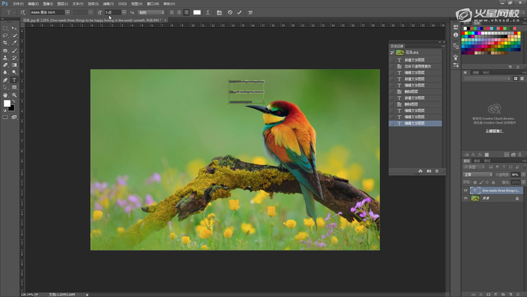
Task: Toggle visibility of the background layer
Action: 465,198
